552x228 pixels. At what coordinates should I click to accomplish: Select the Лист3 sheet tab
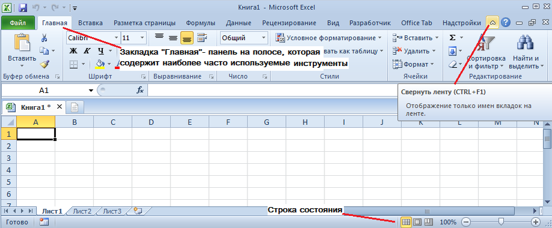click(112, 211)
